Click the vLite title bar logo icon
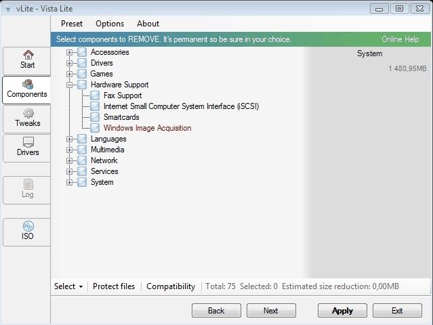This screenshot has width=433, height=325. pos(7,9)
